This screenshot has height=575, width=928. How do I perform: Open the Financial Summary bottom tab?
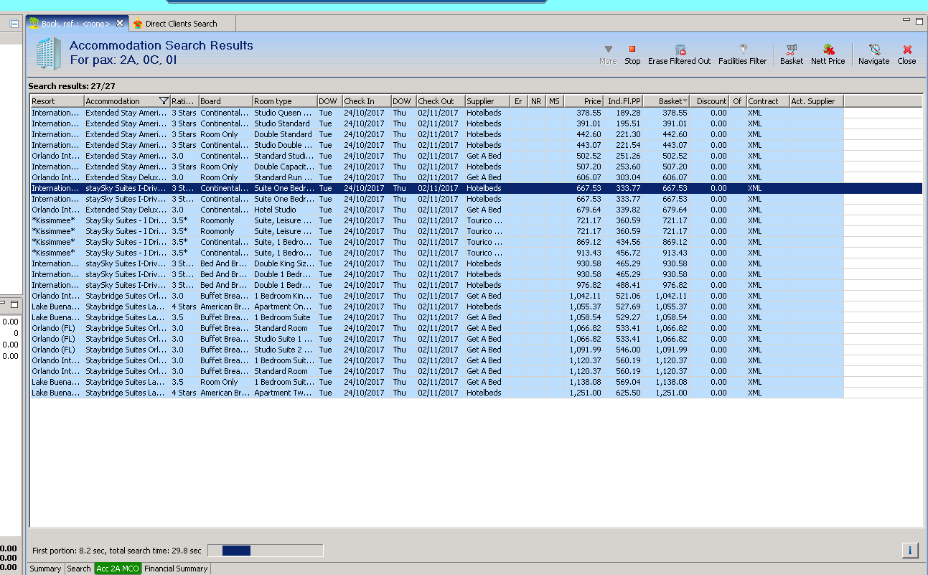[x=176, y=569]
